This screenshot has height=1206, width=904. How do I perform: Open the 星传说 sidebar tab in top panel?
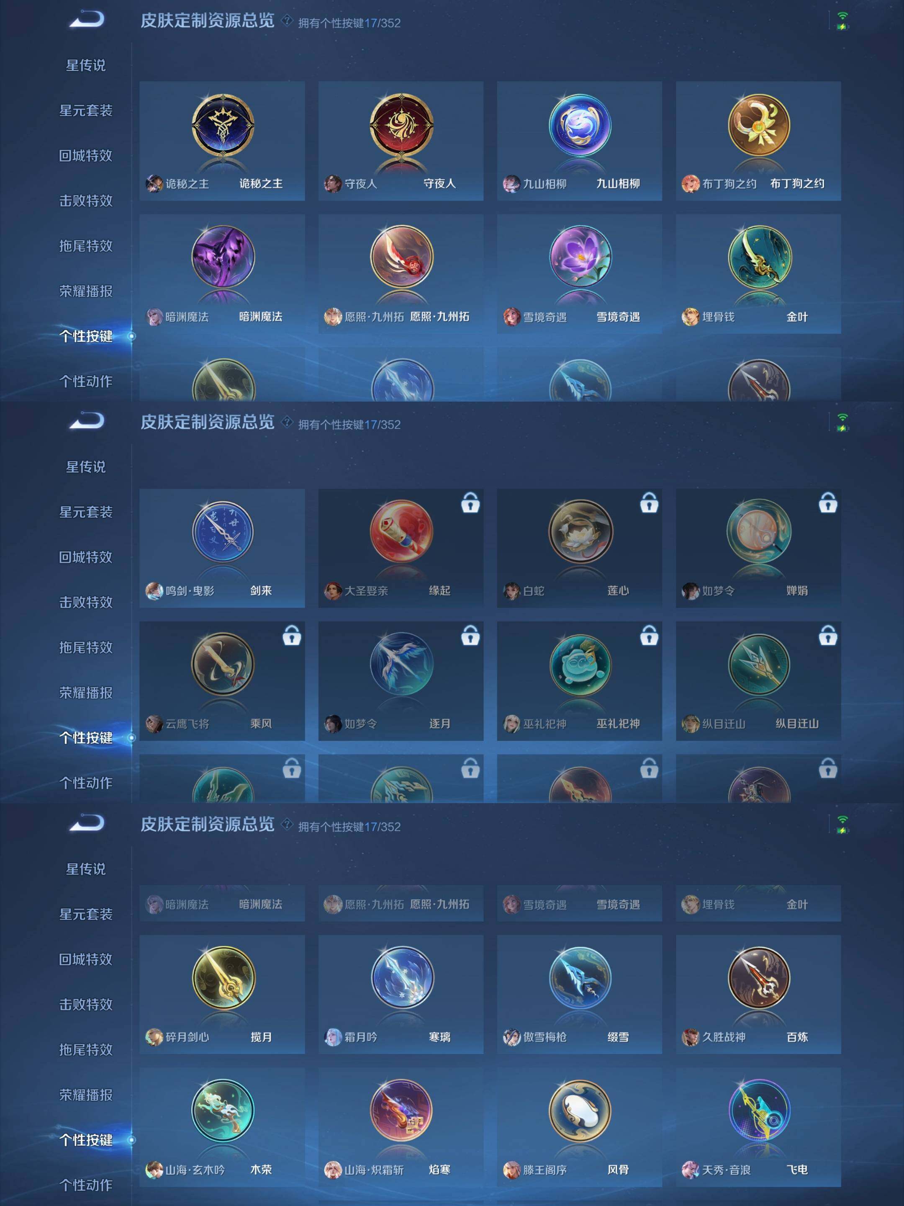pos(85,65)
